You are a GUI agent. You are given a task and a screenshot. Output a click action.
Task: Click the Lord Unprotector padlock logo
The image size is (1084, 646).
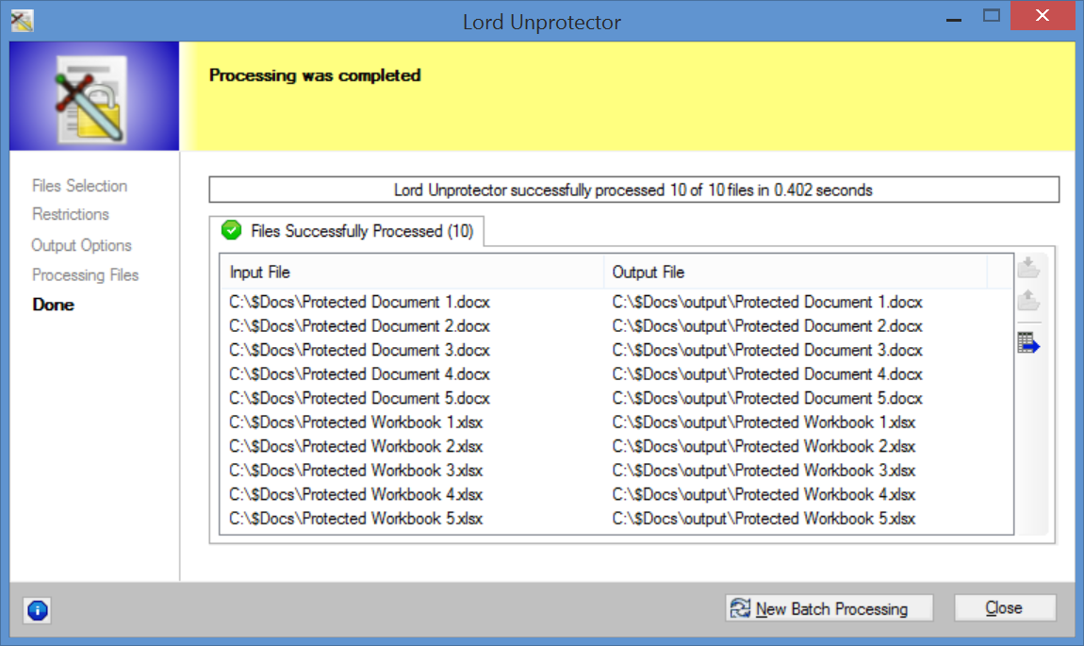91,98
